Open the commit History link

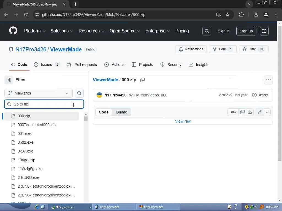260,95
